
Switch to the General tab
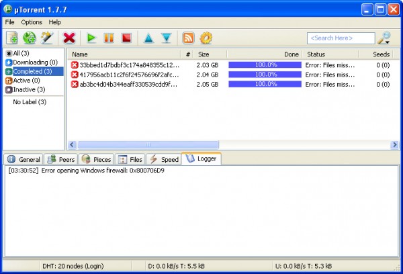(x=24, y=159)
